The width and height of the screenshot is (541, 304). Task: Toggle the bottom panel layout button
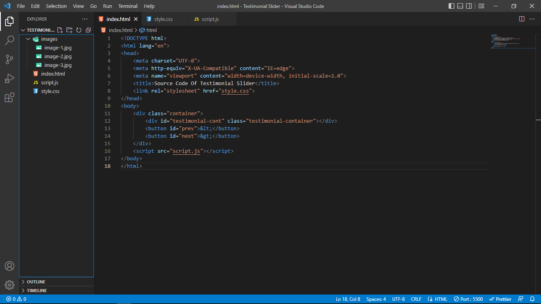(x=460, y=6)
